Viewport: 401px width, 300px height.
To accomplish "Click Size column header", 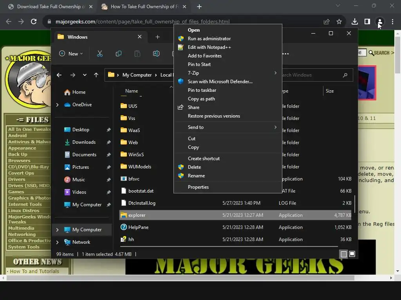I will click(330, 91).
